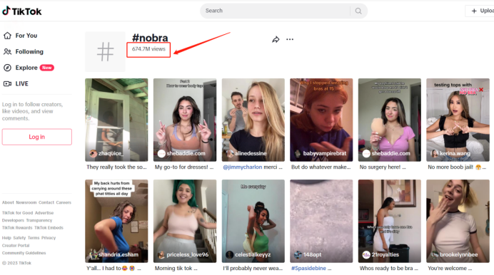
Task: Open the video by 21royalties
Action: [389, 221]
